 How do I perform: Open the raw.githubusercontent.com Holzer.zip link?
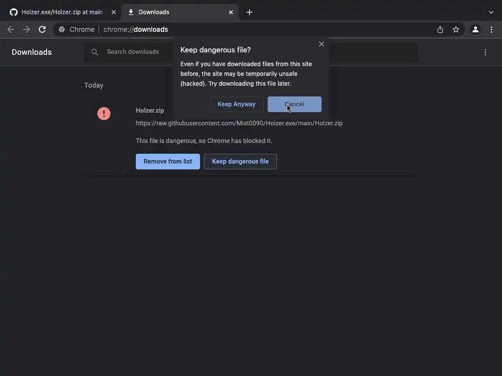pos(239,123)
